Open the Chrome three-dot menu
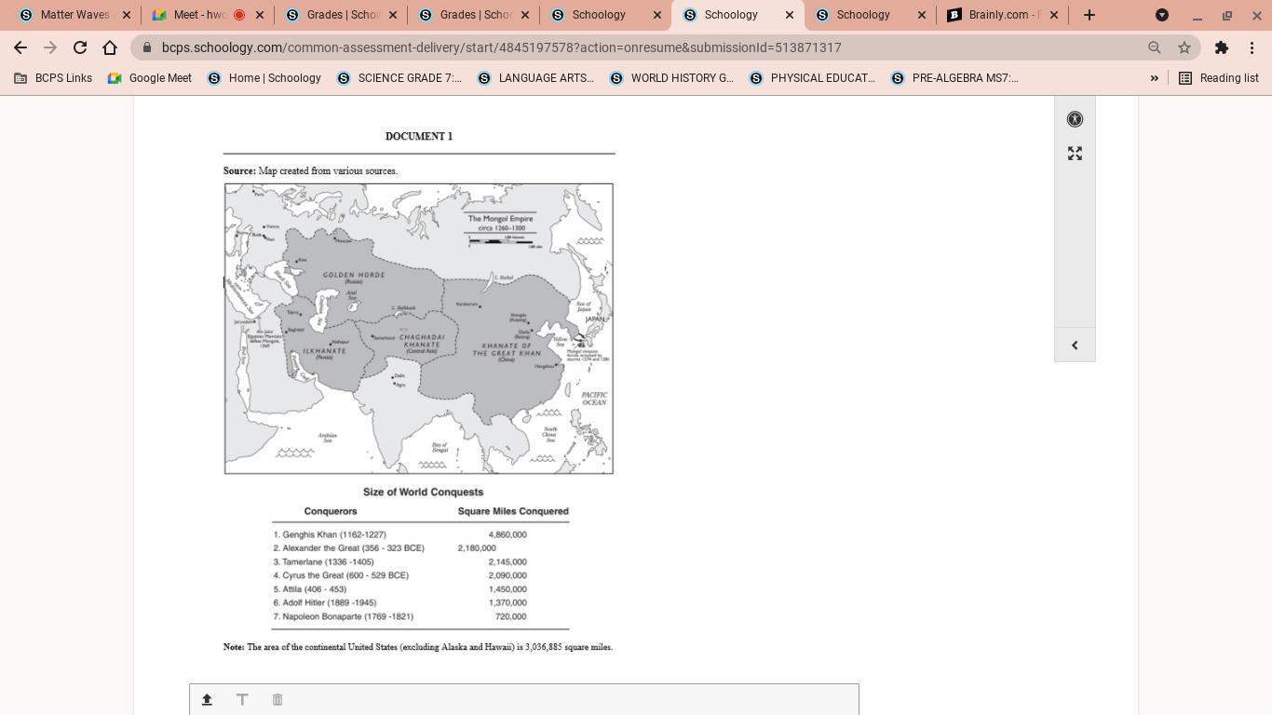The image size is (1272, 715). [x=1252, y=47]
